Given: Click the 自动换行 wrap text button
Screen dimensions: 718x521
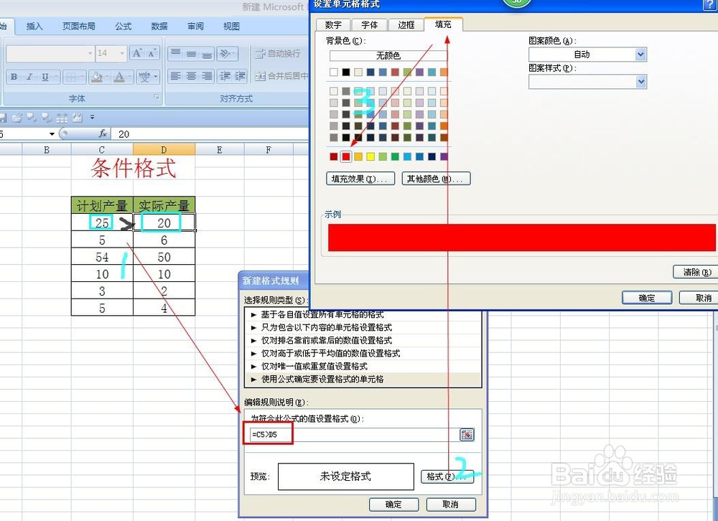Looking at the screenshot, I should [x=277, y=54].
